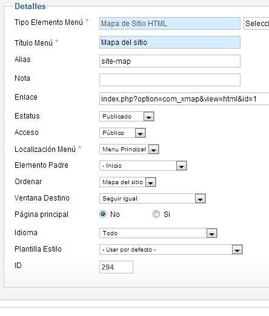
Task: Click the Seleccionar button for menu type
Action: [x=256, y=24]
